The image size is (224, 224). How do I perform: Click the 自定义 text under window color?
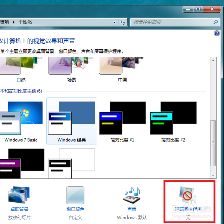pos(75,218)
